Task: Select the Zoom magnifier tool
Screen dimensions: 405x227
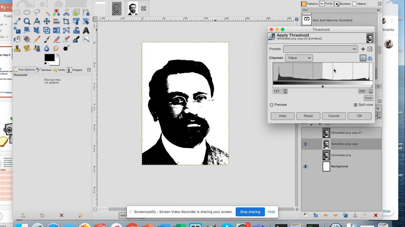Action: point(27,21)
